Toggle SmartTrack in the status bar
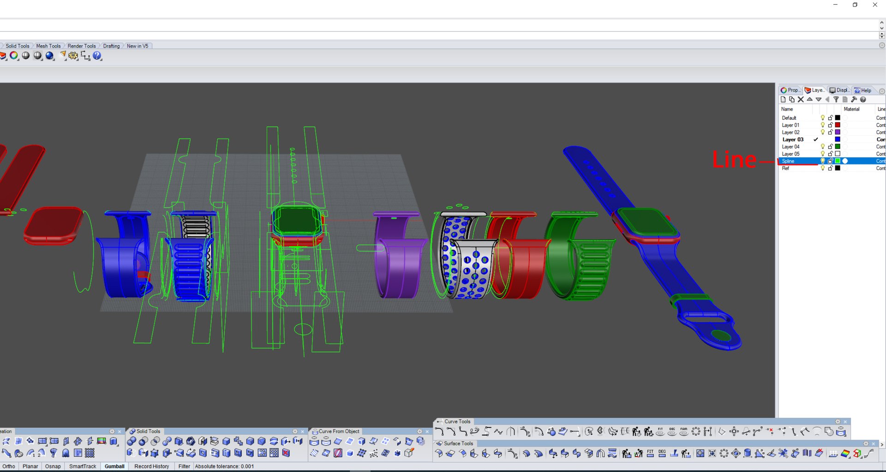 coord(83,466)
